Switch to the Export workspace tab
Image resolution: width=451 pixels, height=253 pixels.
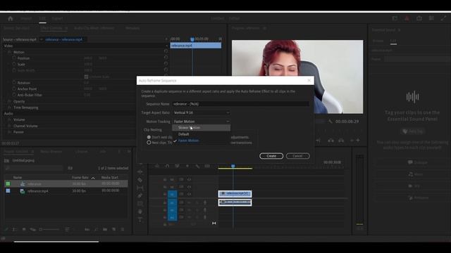pos(57,18)
